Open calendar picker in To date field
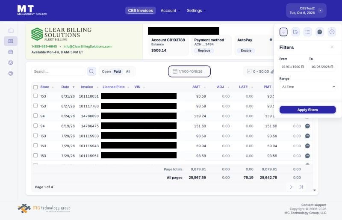 click(332, 67)
